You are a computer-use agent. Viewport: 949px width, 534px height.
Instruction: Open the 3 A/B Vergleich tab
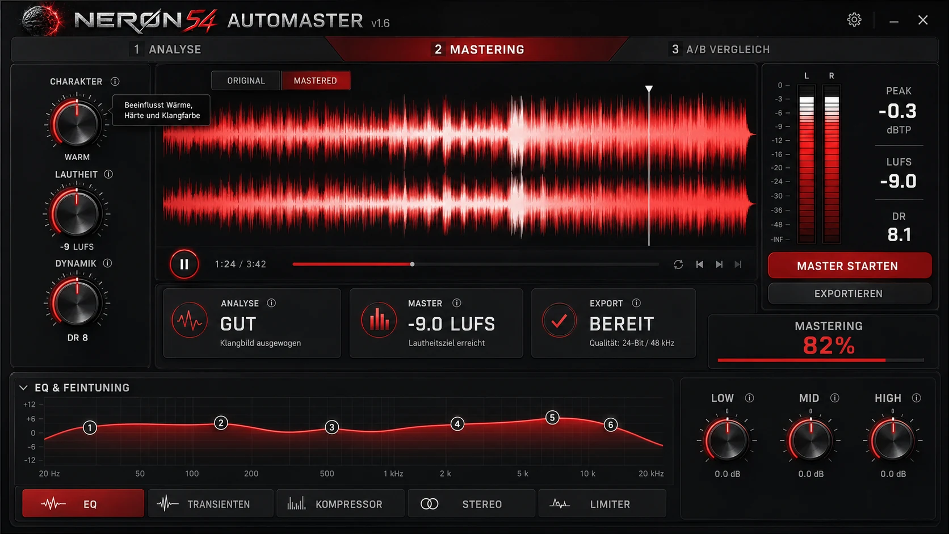point(721,49)
